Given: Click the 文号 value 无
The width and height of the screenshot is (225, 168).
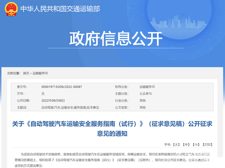Looking at the screenshot, I should point(43,94).
